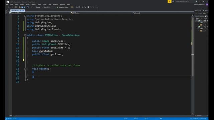Click the status bar ready icon

coord(6,119)
